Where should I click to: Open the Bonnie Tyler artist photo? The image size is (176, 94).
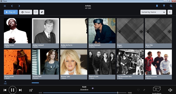click(74, 62)
